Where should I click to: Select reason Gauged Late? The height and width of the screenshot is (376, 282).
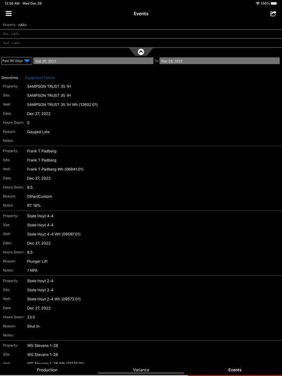click(x=38, y=132)
